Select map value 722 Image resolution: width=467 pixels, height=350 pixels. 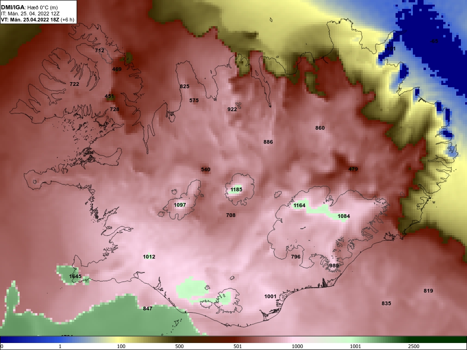(x=74, y=84)
